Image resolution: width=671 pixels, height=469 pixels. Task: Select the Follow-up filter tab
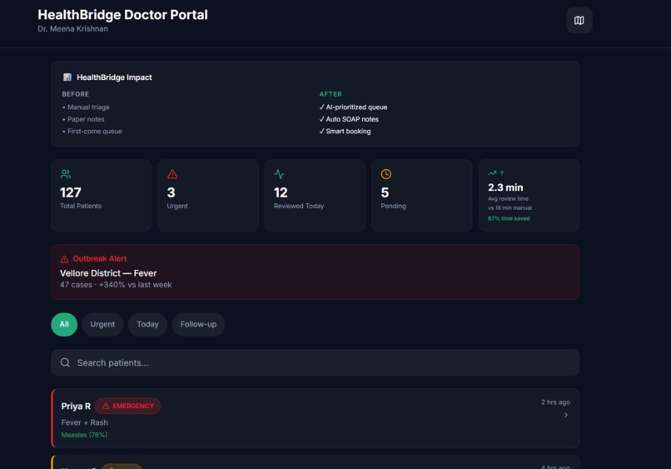199,324
